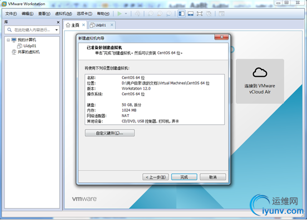307x220 pixels.
Task: Click cloud icon on vCloud Air tile
Action: pyautogui.click(x=260, y=72)
